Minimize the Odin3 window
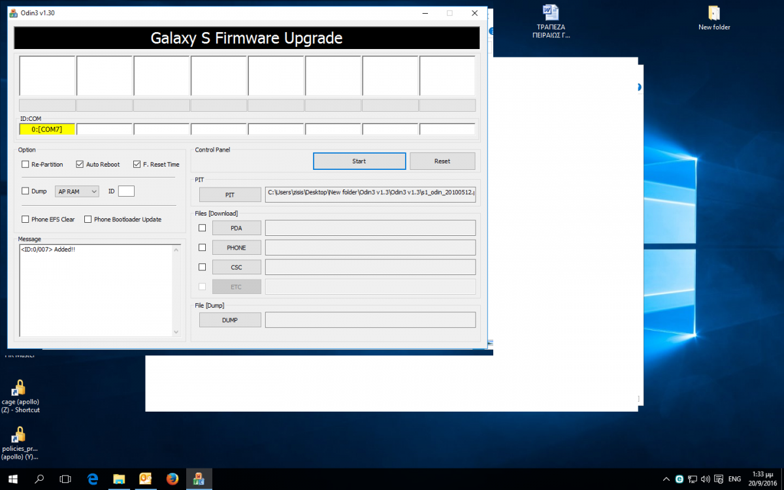This screenshot has height=490, width=784. coord(424,13)
